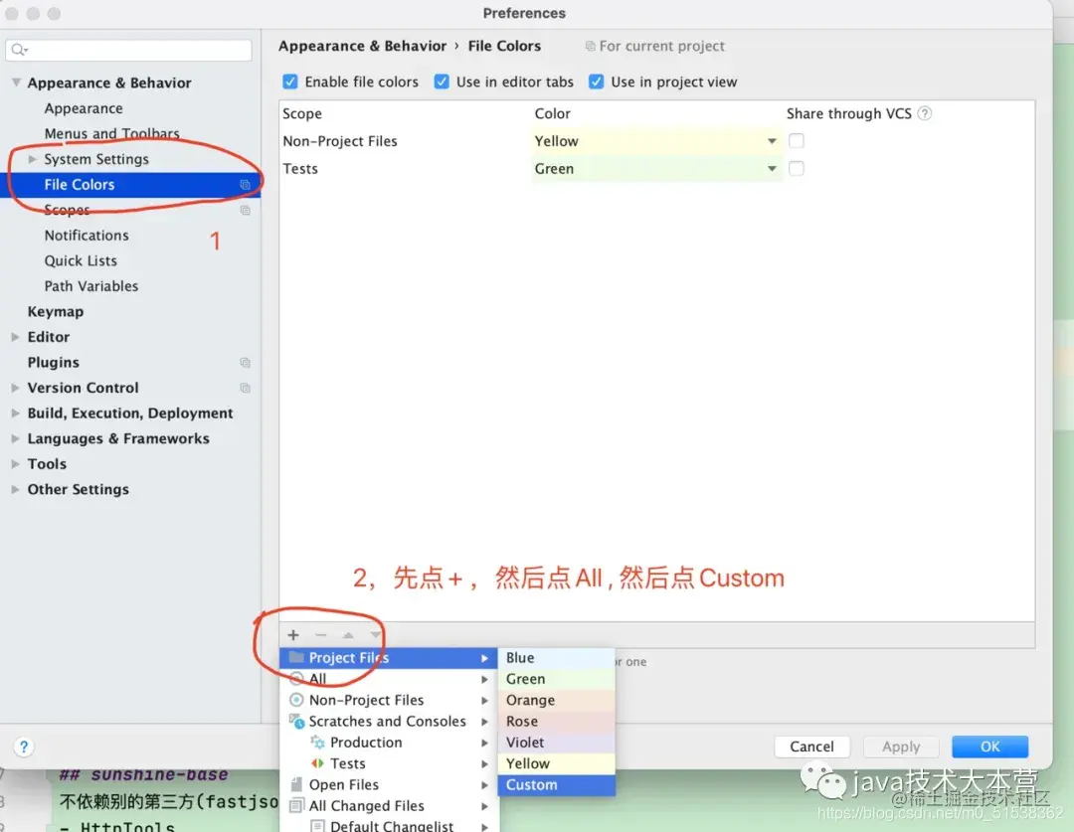Screen dimensions: 1074x832
Task: Click the Scratches and Consoles icon
Action: click(296, 721)
